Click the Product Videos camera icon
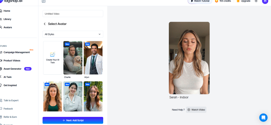The width and height of the screenshot is (271, 125). [x=1, y=61]
